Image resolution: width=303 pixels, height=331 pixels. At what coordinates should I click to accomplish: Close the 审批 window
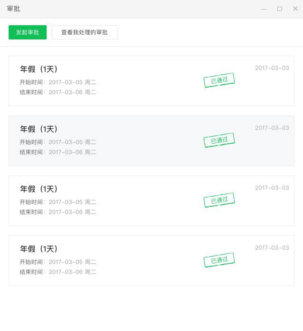coord(295,9)
